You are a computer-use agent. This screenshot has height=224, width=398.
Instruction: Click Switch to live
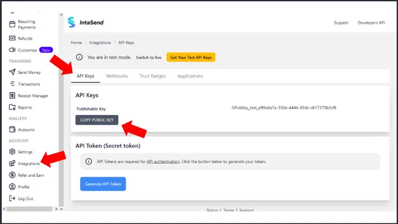tap(149, 57)
